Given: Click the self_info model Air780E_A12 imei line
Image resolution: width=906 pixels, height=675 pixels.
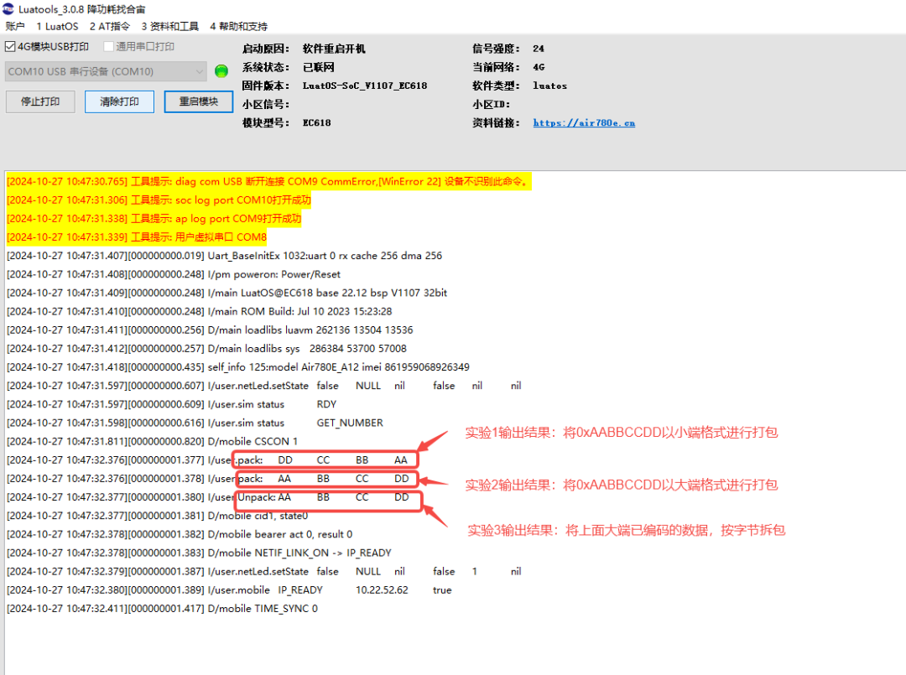Looking at the screenshot, I should pyautogui.click(x=238, y=366).
